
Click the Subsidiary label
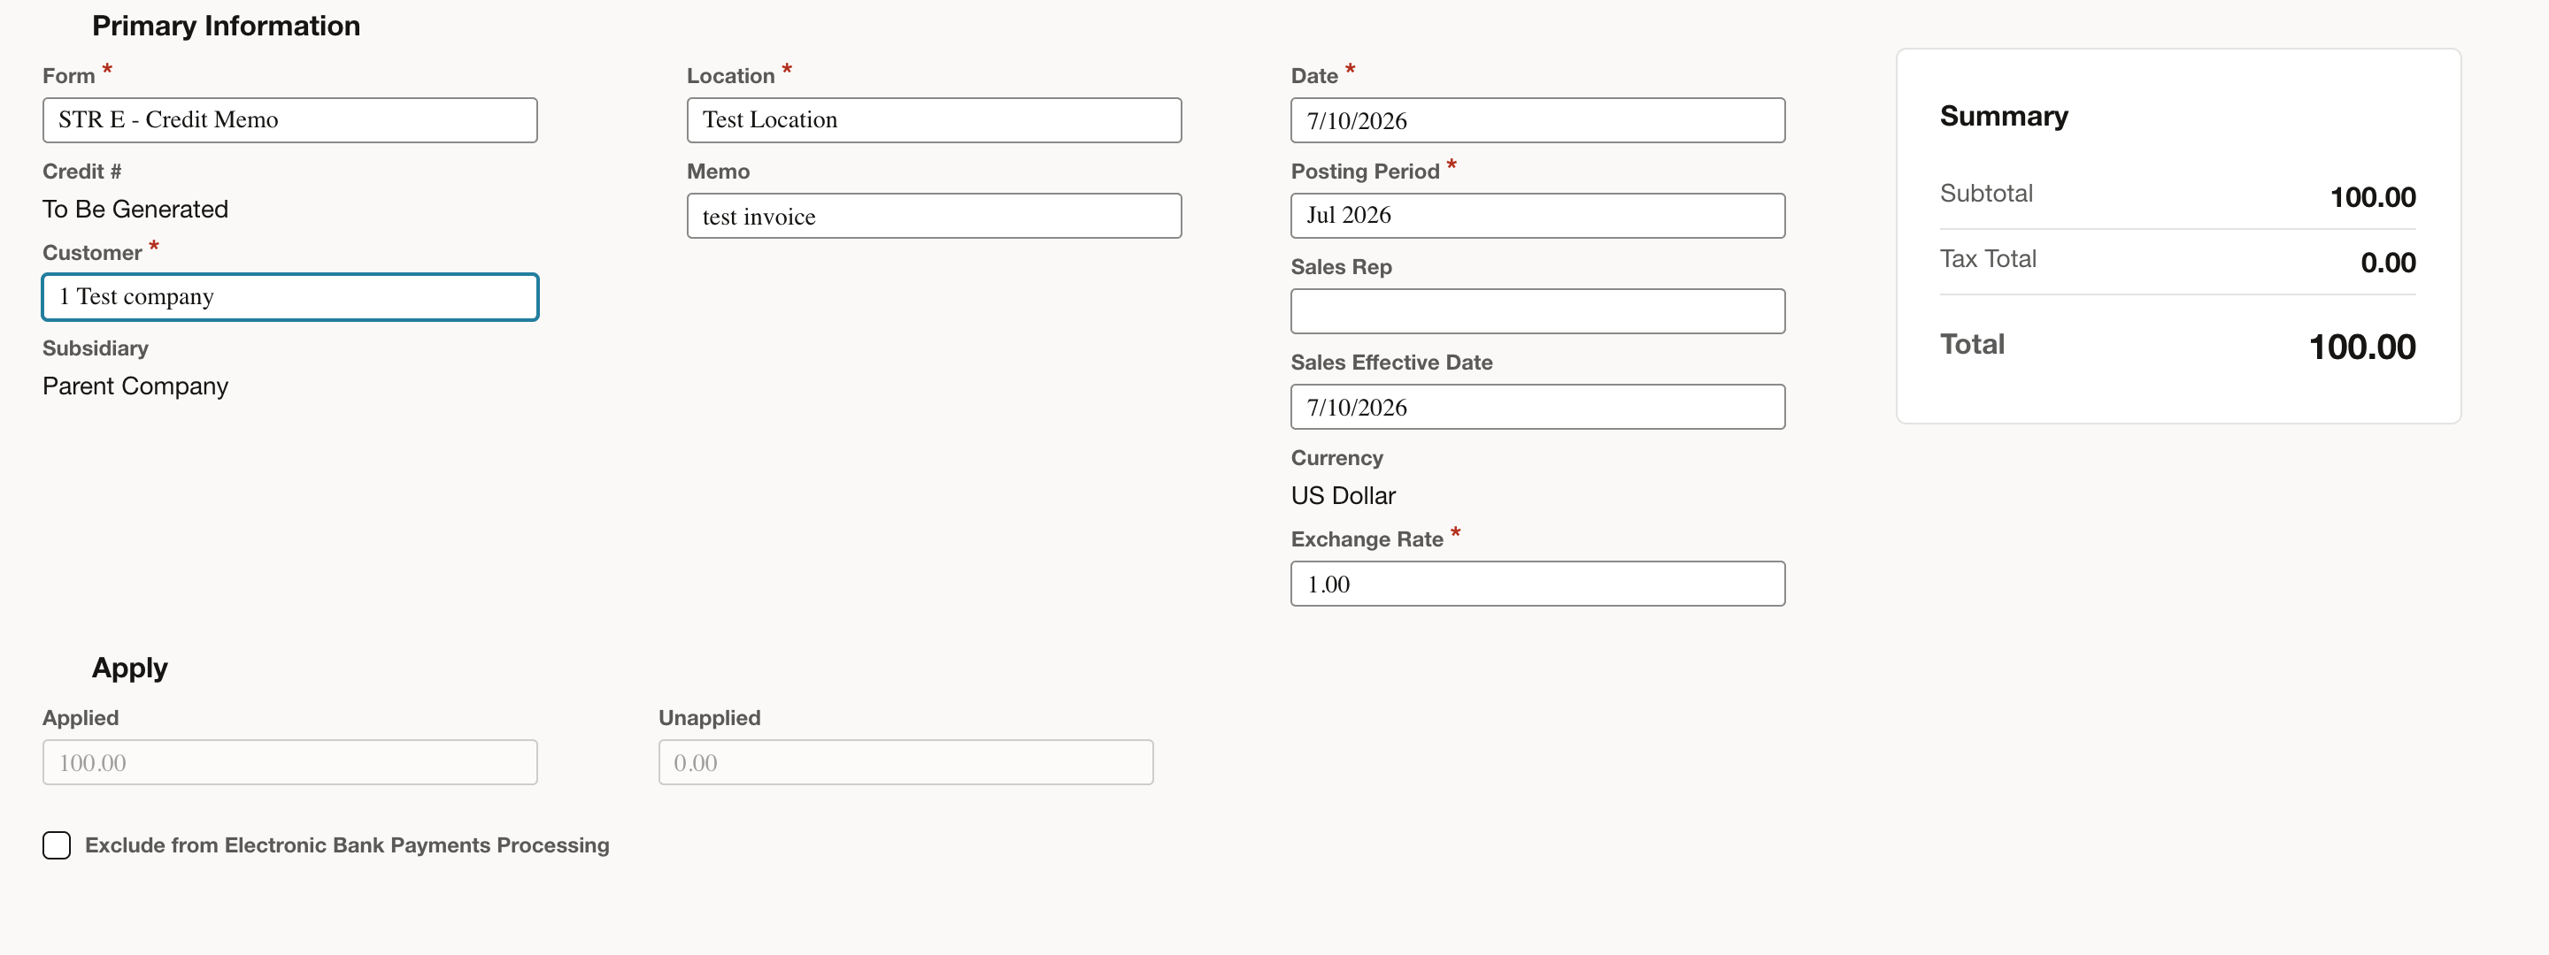(x=95, y=348)
